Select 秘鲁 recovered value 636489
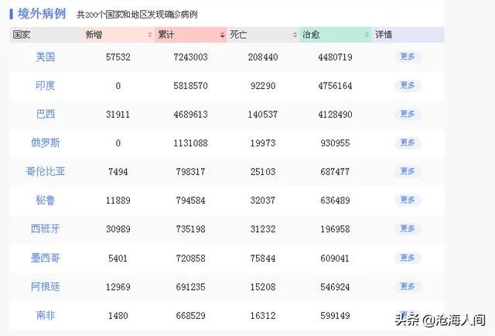Image resolution: width=495 pixels, height=336 pixels. coord(335,201)
